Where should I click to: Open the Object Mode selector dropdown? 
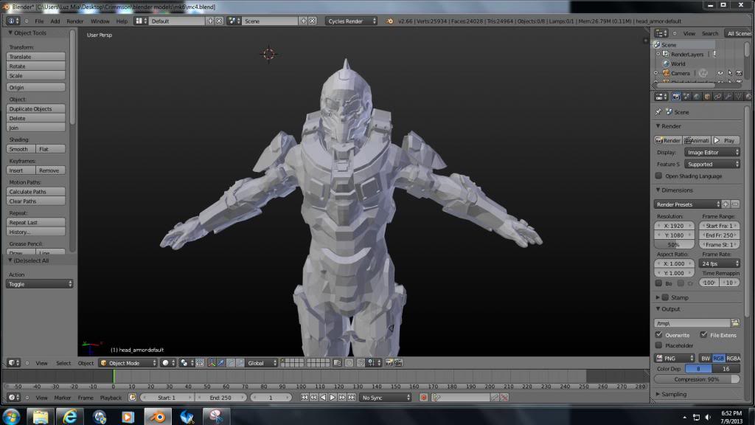[x=128, y=363]
